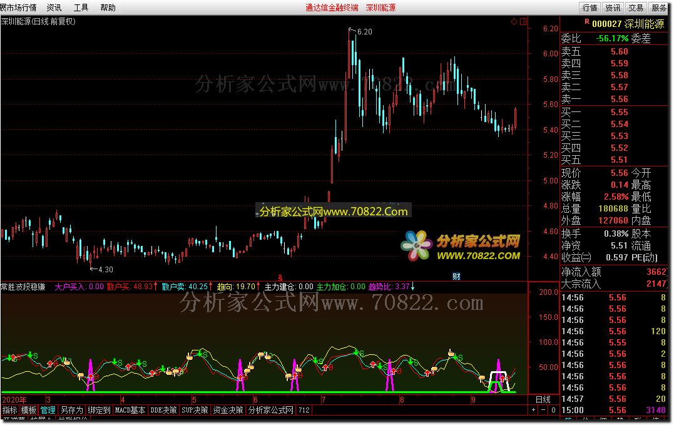Click the red diamond icon above the chart

click(514, 21)
